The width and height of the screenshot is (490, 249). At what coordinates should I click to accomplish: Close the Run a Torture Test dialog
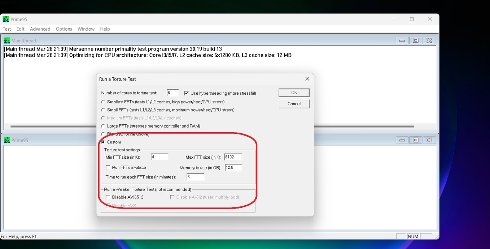tap(307, 79)
